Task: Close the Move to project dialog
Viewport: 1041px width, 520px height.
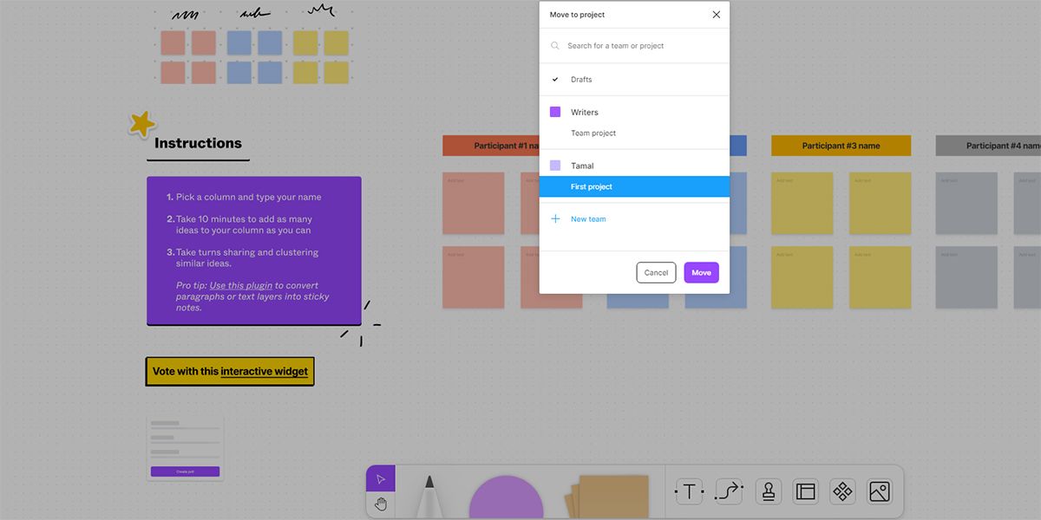Action: (x=716, y=15)
